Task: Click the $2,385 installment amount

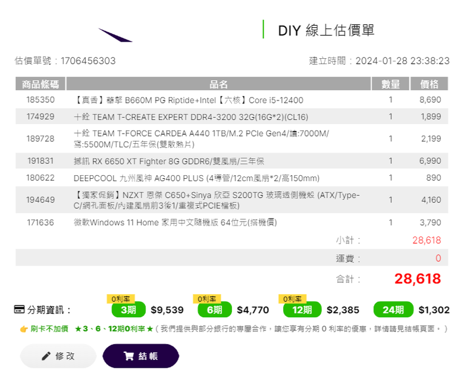Action: 343,310
